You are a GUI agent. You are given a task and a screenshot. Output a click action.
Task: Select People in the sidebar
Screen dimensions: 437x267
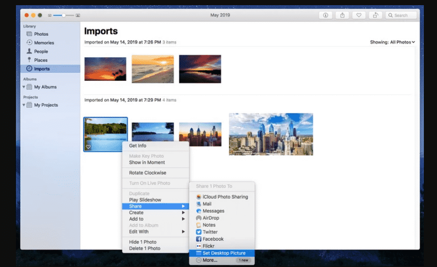(41, 52)
